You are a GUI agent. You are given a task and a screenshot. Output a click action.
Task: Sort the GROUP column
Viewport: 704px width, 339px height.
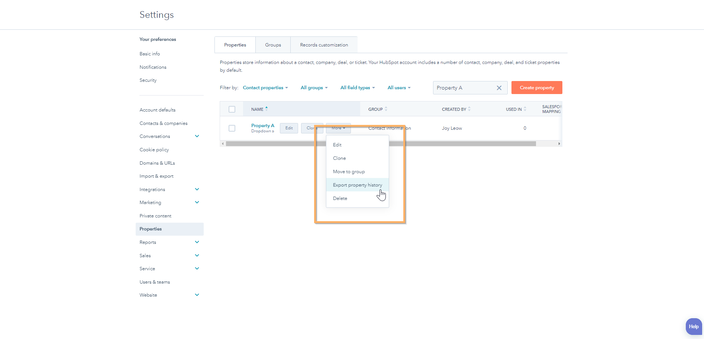(386, 109)
